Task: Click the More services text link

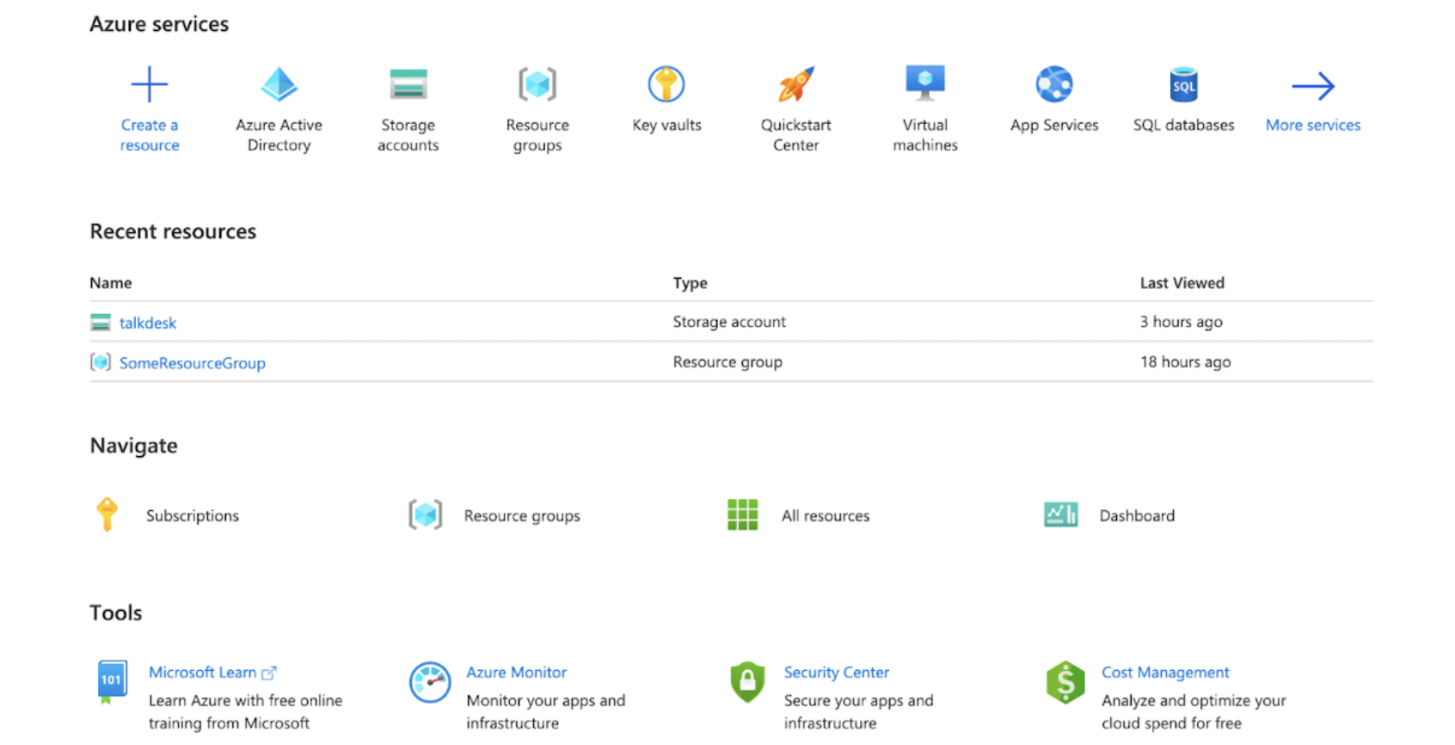Action: (x=1313, y=125)
